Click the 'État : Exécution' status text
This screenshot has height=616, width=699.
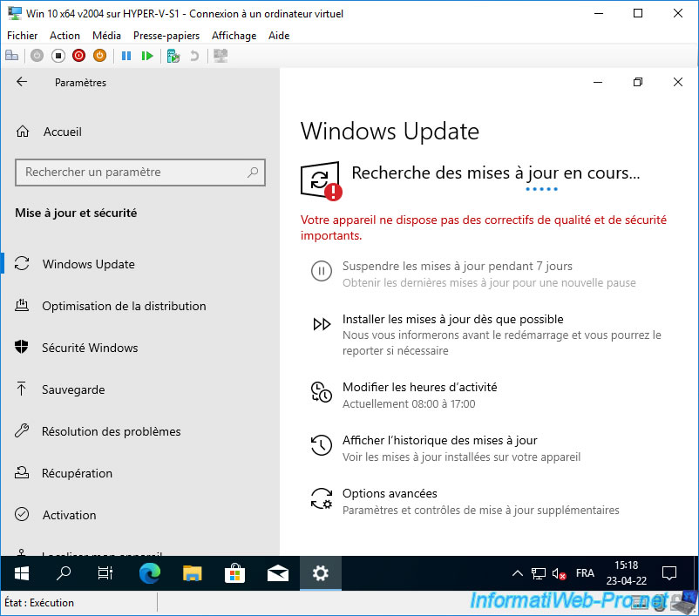click(x=39, y=603)
